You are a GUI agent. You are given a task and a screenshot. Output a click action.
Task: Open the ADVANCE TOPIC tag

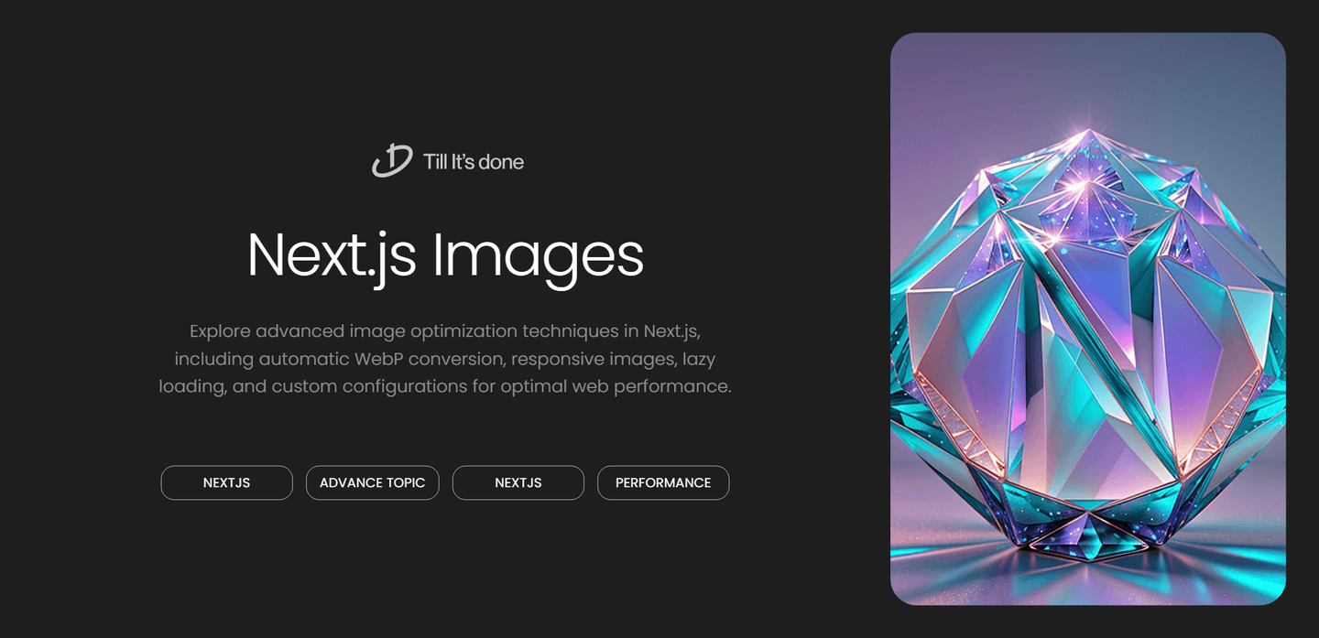tap(373, 482)
